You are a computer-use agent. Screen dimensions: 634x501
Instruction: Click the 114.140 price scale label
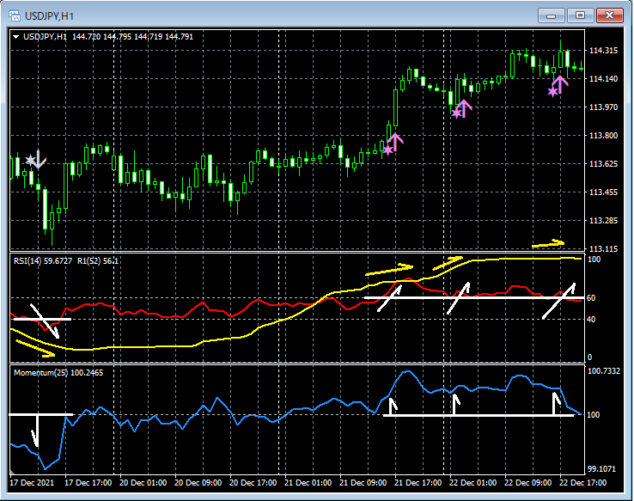(603, 79)
